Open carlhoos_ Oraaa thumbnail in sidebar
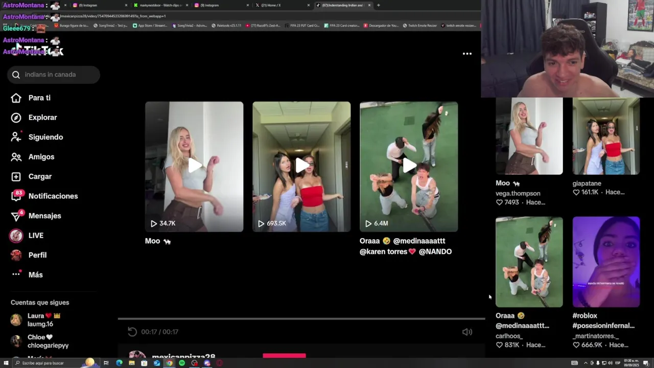 click(x=529, y=262)
